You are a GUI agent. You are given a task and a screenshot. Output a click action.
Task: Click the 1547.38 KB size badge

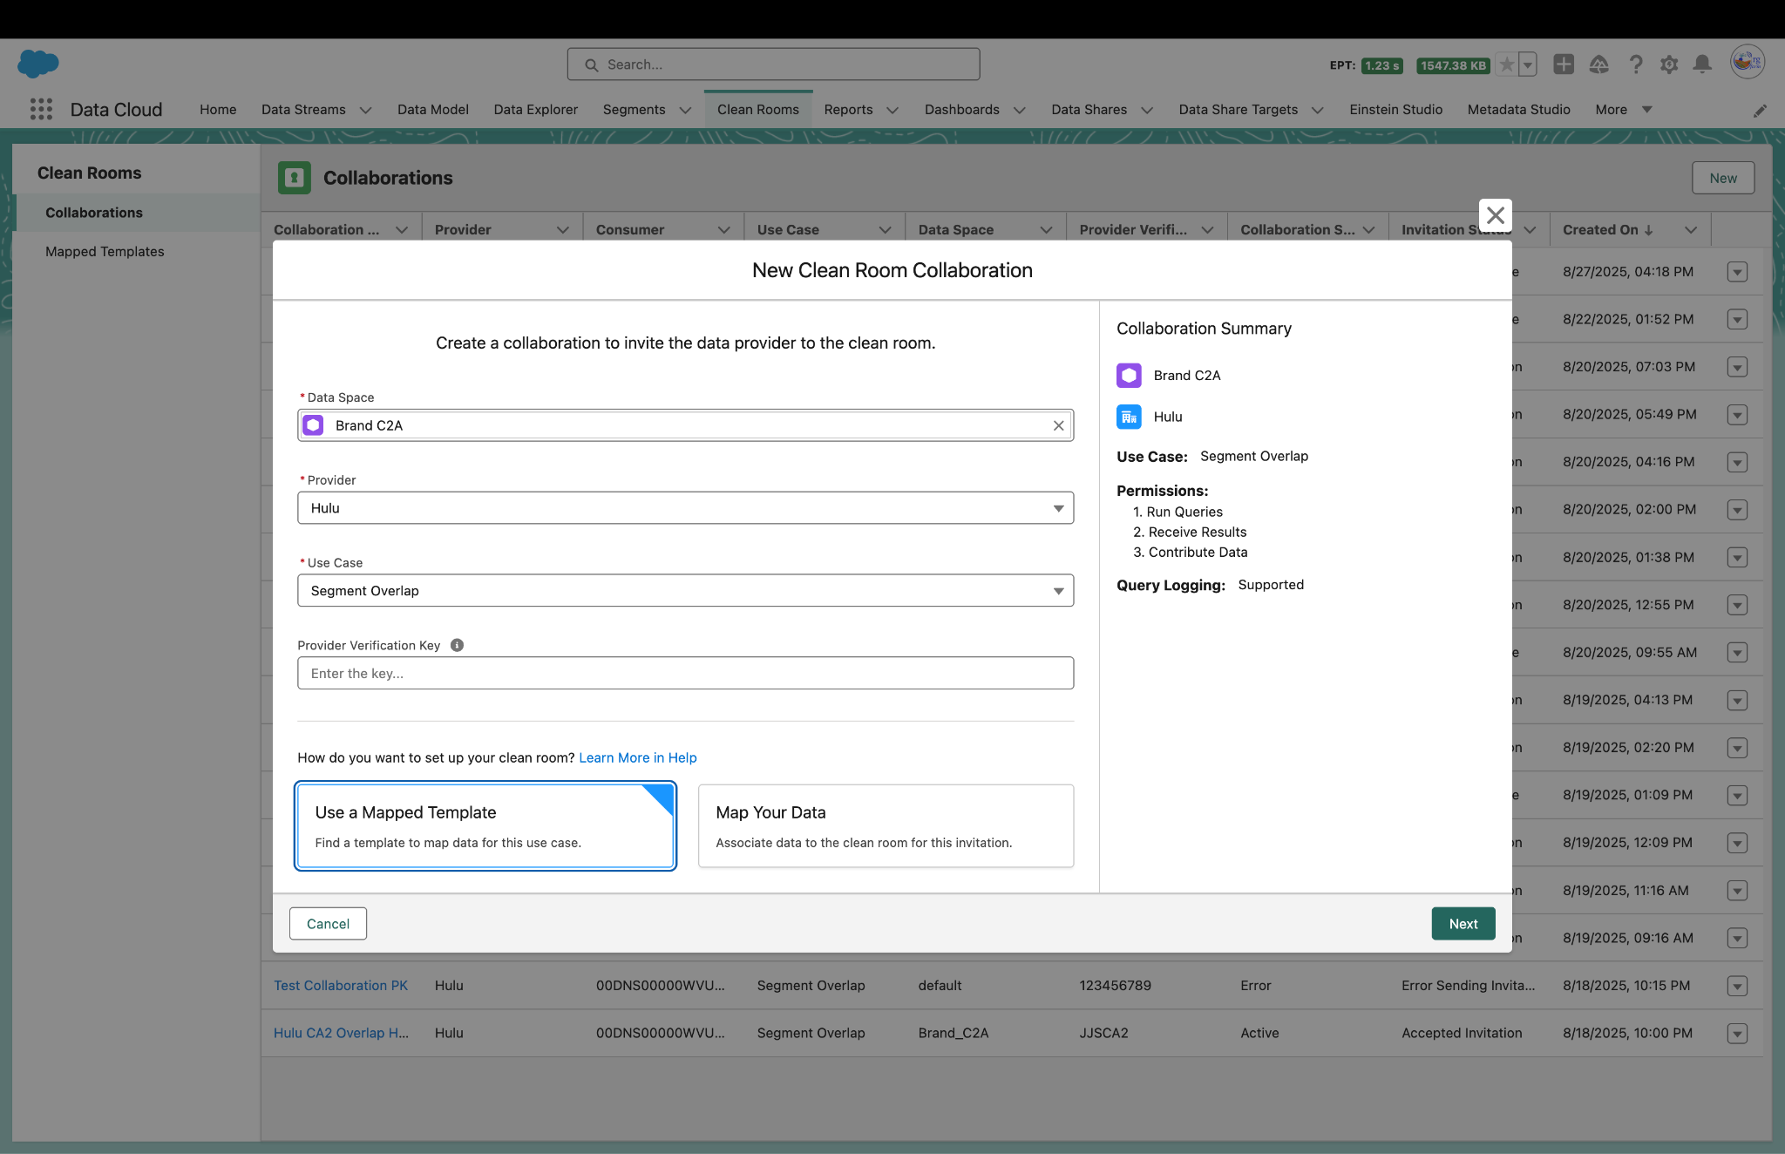1453,65
